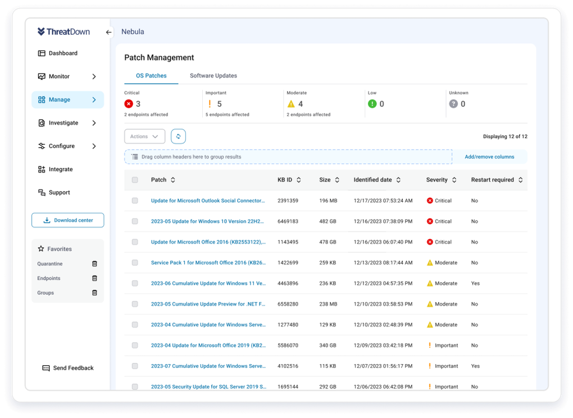Switch to the Software Updates tab
The height and width of the screenshot is (418, 573).
click(213, 76)
